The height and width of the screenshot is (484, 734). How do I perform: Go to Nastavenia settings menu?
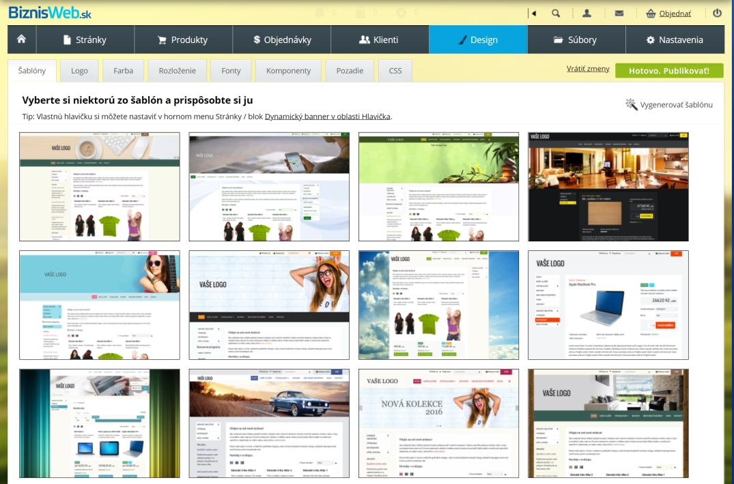coord(675,40)
